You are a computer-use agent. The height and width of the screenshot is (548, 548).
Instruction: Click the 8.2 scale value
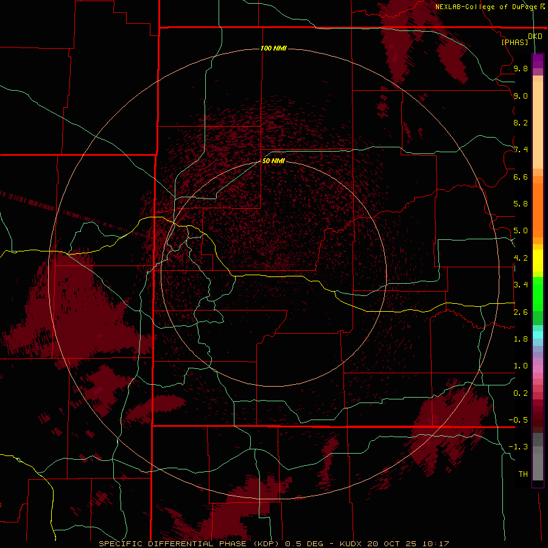click(521, 122)
